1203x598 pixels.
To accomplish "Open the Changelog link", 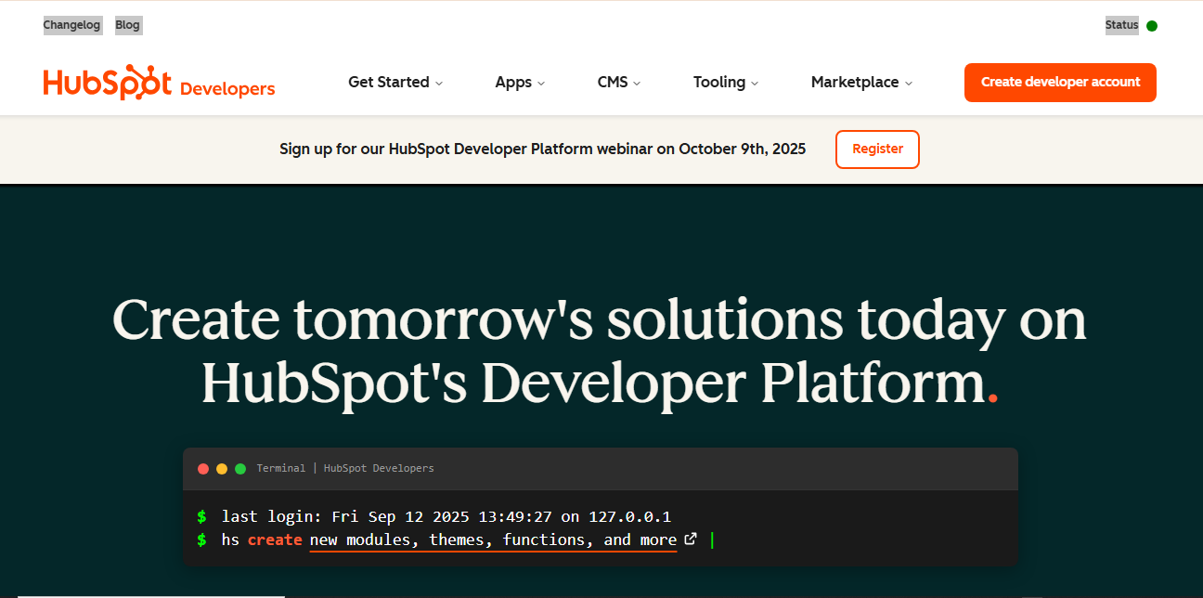I will [x=71, y=25].
